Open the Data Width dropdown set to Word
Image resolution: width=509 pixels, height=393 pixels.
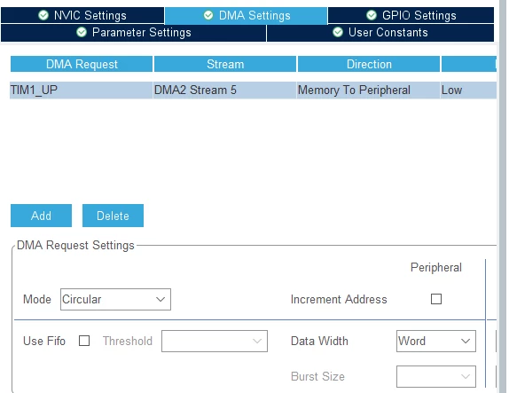pyautogui.click(x=436, y=341)
